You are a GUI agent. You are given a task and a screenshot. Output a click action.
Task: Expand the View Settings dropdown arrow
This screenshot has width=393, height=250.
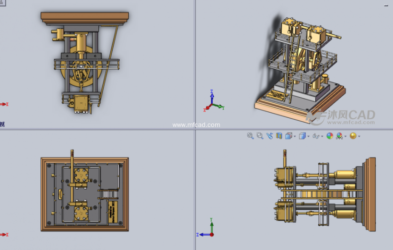[359, 136]
